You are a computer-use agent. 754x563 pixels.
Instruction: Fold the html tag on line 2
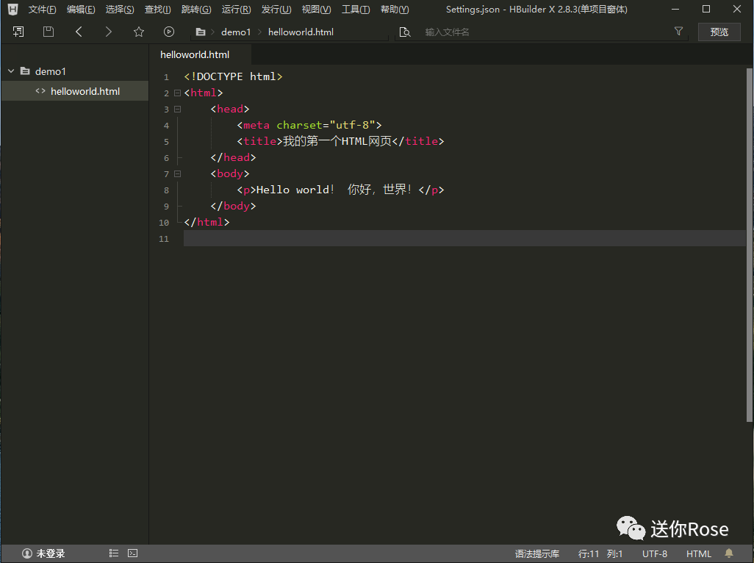click(x=177, y=93)
